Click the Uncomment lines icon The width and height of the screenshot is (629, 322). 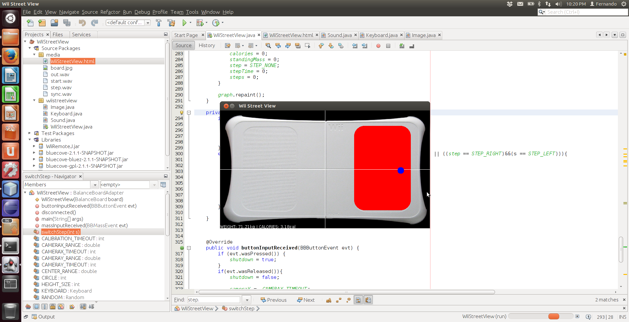coord(412,46)
